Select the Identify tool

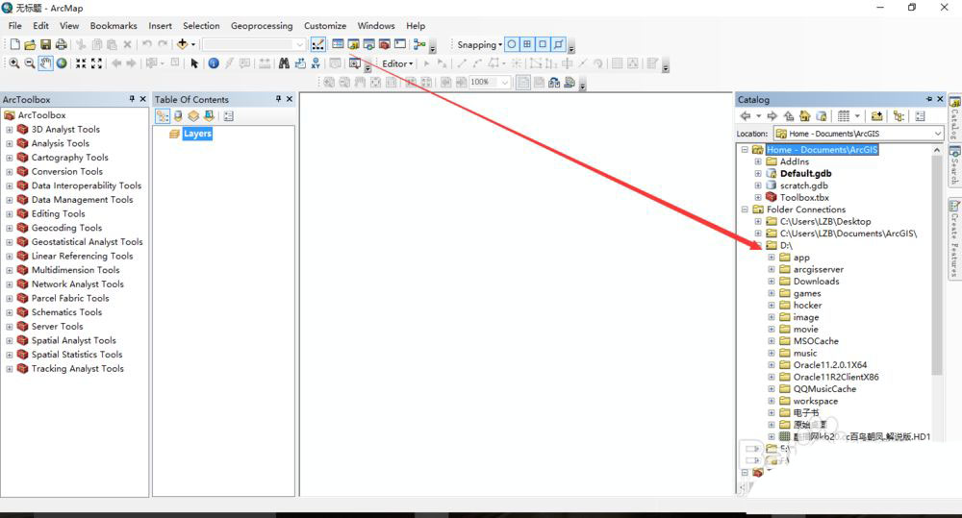[x=214, y=63]
